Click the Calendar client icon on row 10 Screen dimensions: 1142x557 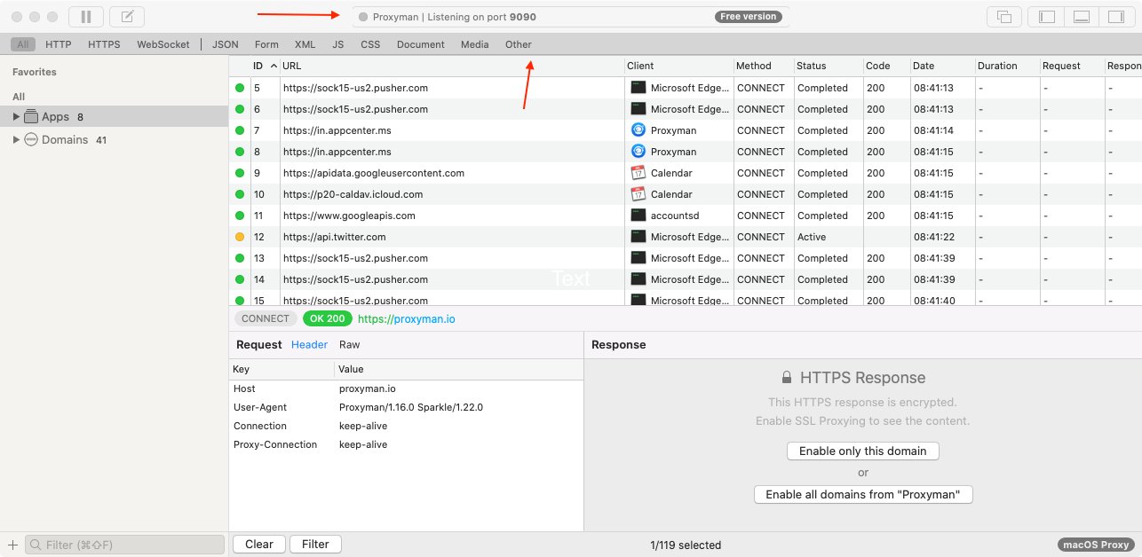coord(638,194)
